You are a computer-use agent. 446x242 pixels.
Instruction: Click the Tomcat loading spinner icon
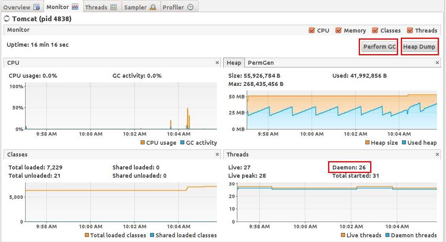(x=7, y=19)
